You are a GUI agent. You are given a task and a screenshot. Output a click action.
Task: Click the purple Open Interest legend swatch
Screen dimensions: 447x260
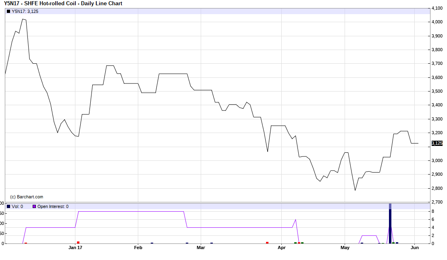click(x=34, y=206)
